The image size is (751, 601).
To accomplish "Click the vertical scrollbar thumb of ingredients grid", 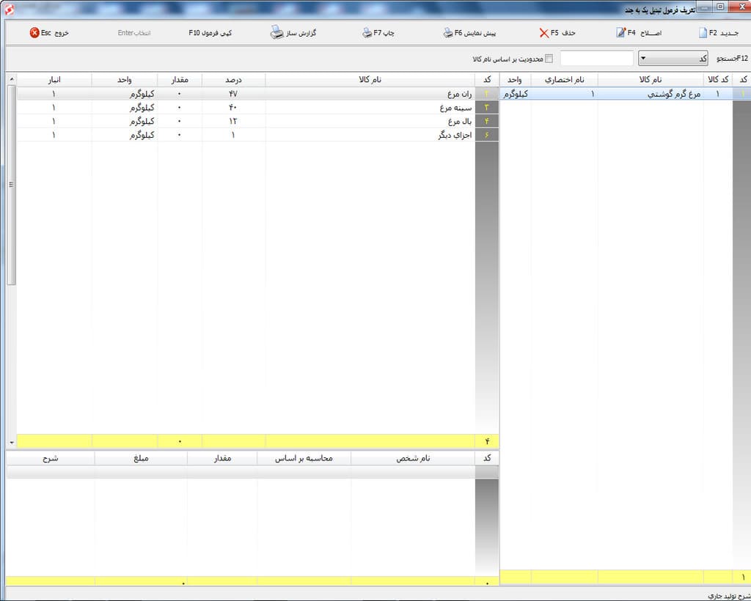I will click(x=12, y=185).
